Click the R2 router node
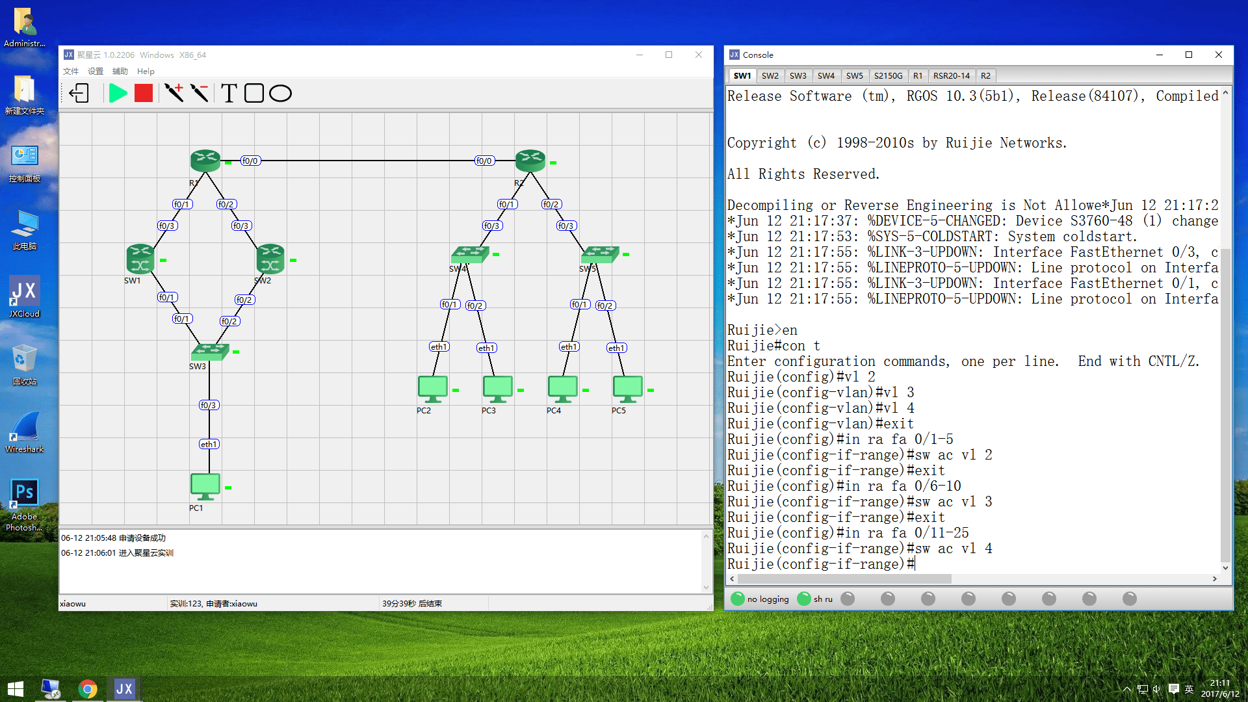 [x=530, y=160]
